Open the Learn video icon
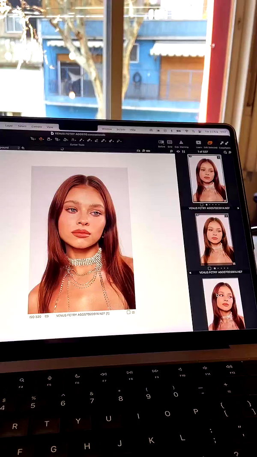 (199, 143)
